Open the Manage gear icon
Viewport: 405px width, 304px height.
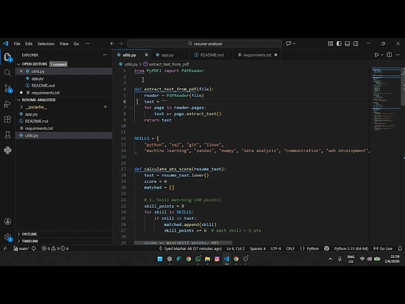8,237
